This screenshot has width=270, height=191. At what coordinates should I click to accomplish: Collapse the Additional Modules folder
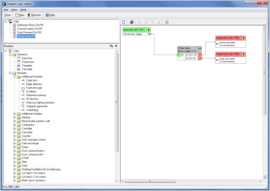click(14, 77)
